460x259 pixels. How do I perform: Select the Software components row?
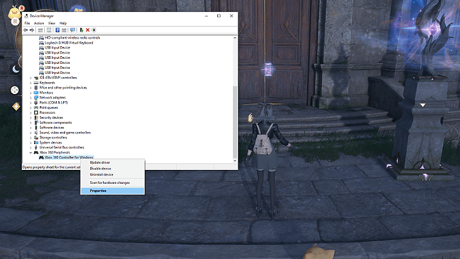pyautogui.click(x=56, y=123)
